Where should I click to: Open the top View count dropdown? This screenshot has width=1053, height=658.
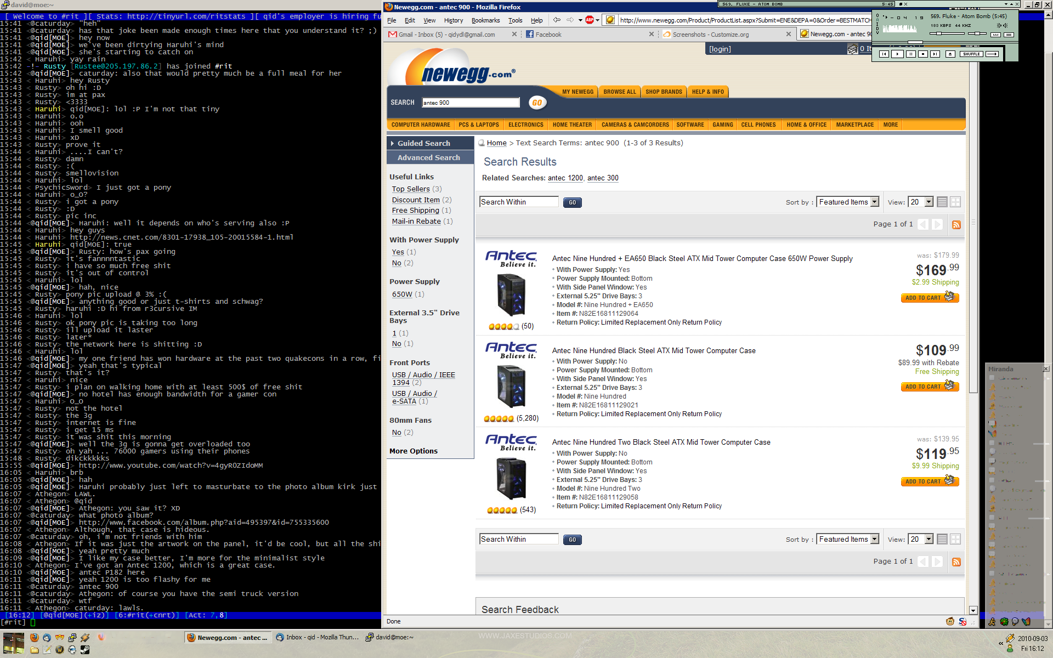(x=921, y=202)
